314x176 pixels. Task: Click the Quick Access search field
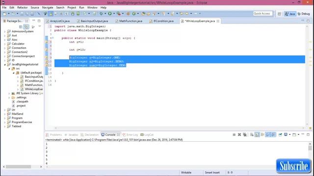point(262,14)
